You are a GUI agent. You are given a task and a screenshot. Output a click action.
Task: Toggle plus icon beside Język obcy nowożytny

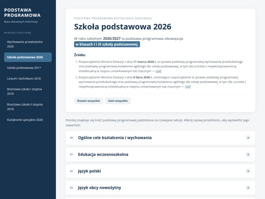coord(248,188)
